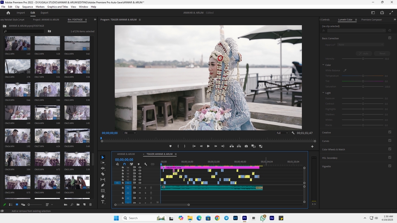
Task: Add a marker in Program monitor
Action: pos(170,146)
